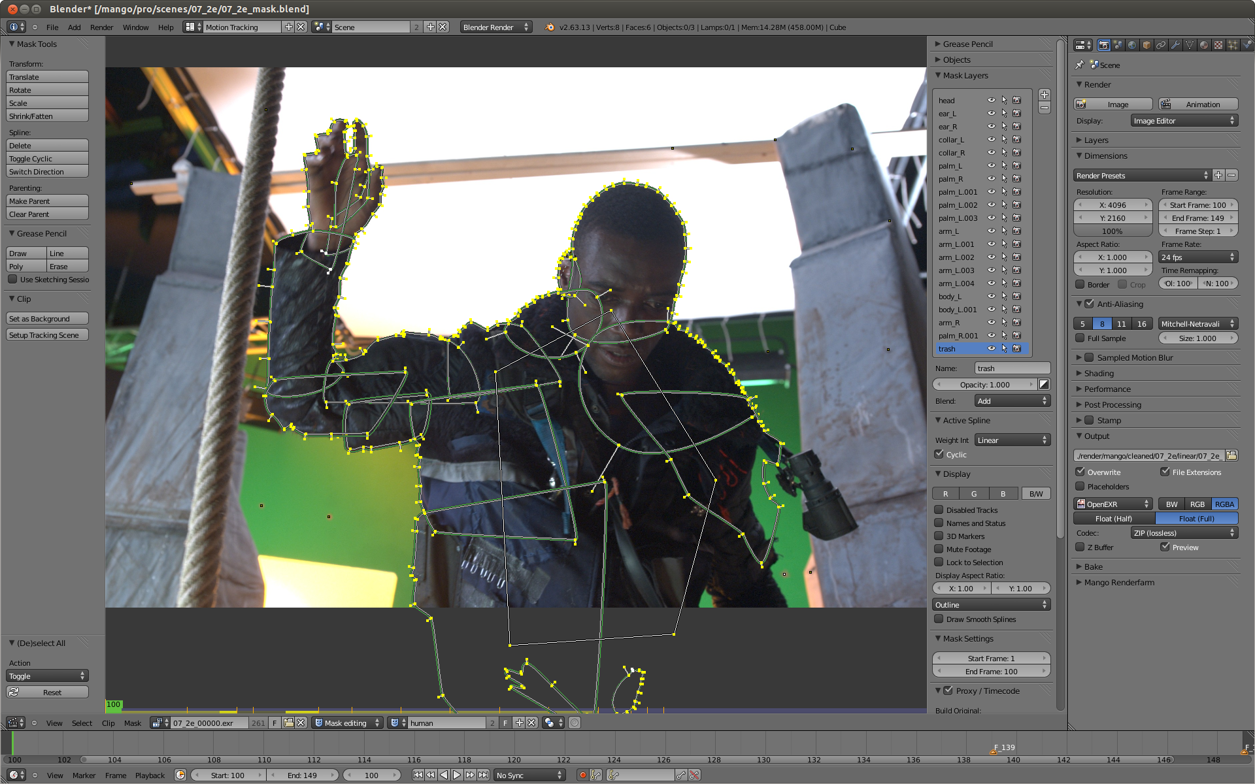Click the Set as Background button
The height and width of the screenshot is (784, 1255).
pyautogui.click(x=47, y=317)
